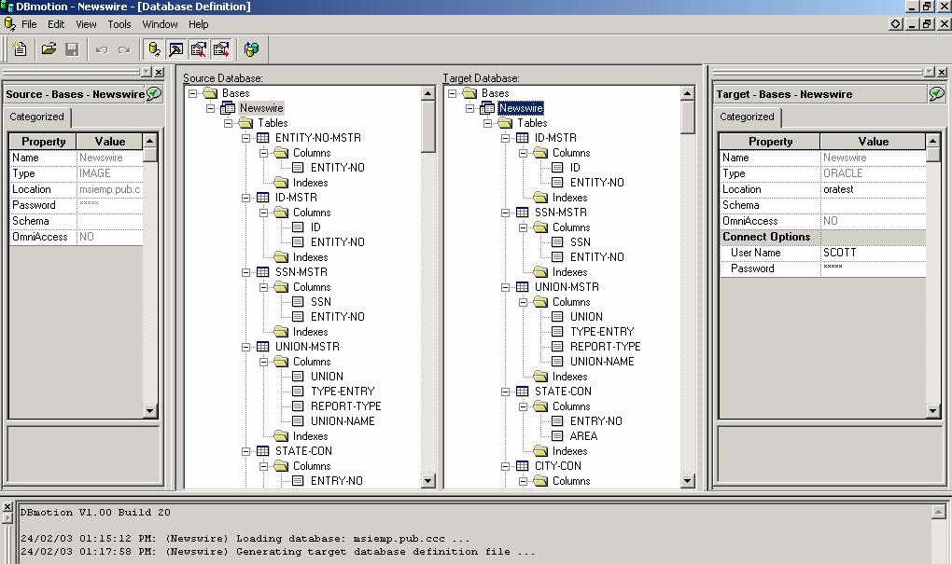Select UNION-NAME column in source tree
The width and height of the screenshot is (952, 564).
(x=343, y=421)
